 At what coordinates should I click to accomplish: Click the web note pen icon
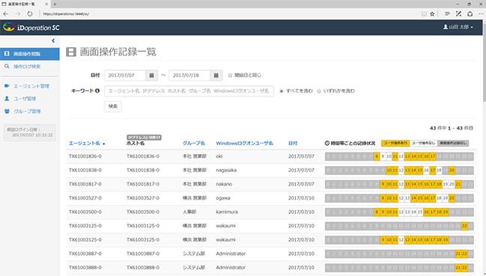458,14
